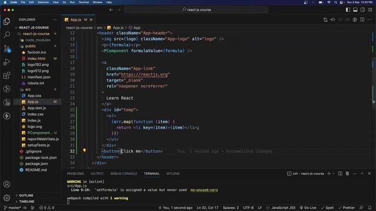This screenshot has width=376, height=211.
Task: Open new terminal launch profile dropdown
Action: click(x=334, y=173)
